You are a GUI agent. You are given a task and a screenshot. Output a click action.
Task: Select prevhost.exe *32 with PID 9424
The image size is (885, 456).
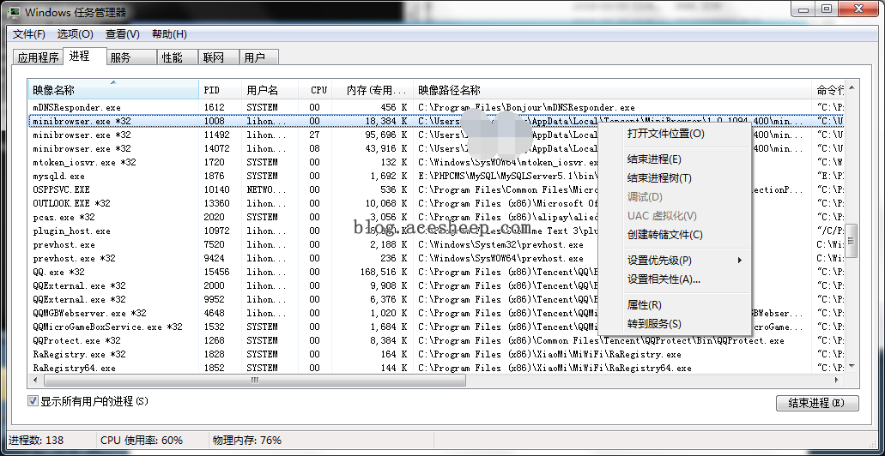[437, 258]
